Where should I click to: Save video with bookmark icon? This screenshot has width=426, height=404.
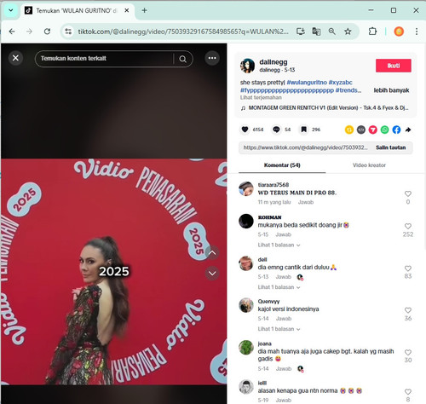(x=303, y=130)
